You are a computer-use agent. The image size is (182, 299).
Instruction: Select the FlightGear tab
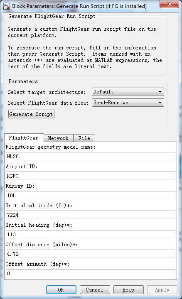(x=24, y=138)
